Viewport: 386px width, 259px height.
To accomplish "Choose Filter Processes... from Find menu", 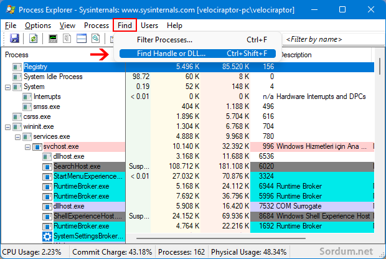I will click(197, 40).
